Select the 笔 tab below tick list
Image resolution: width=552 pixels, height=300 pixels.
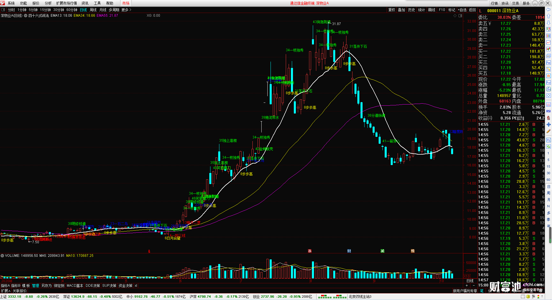coord(482,291)
